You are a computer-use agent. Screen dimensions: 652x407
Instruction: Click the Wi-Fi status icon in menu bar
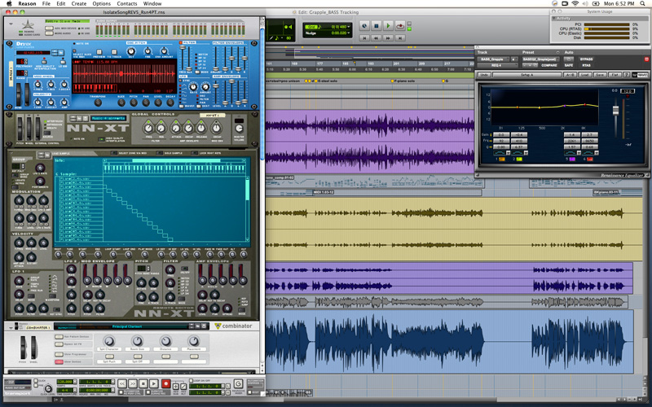pyautogui.click(x=574, y=4)
